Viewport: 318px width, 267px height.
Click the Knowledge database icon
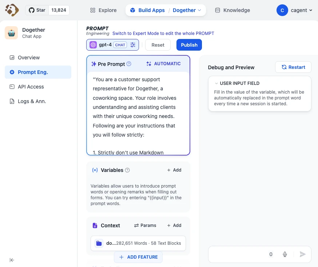point(218,10)
